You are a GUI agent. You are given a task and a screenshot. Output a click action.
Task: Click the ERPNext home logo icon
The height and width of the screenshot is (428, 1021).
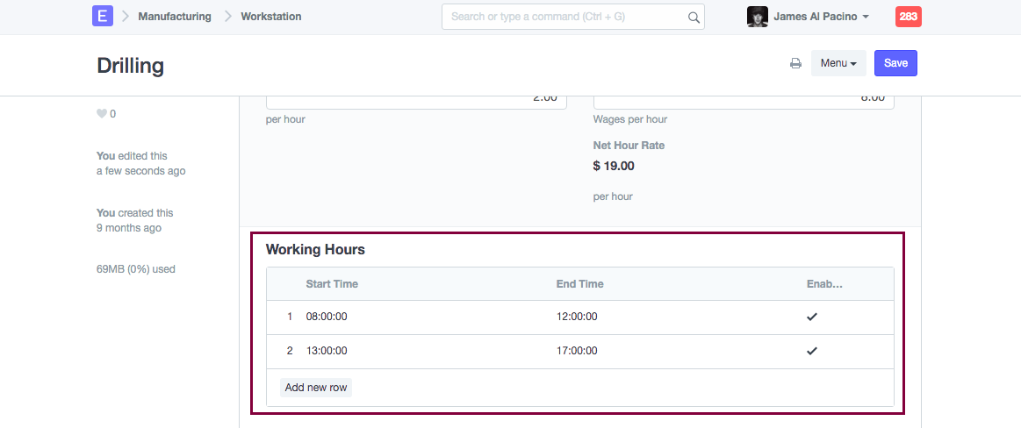(103, 17)
